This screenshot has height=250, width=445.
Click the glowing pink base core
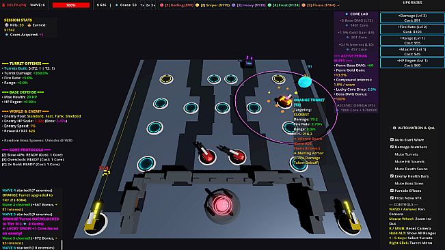(x=221, y=205)
